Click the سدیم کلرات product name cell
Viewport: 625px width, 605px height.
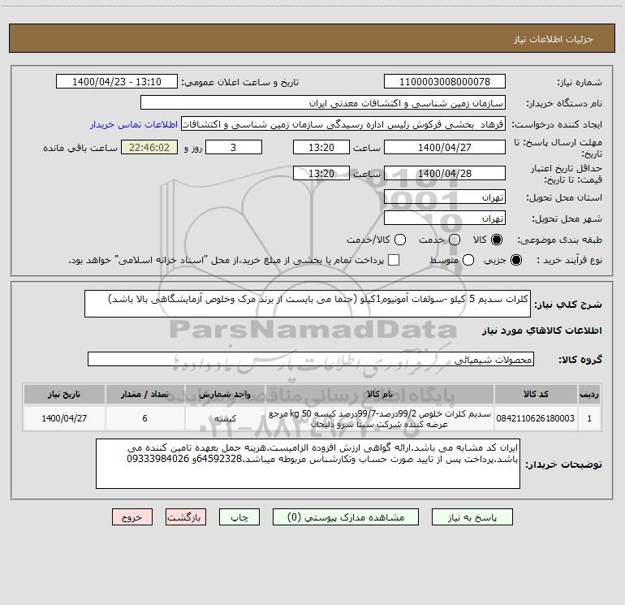(380, 418)
